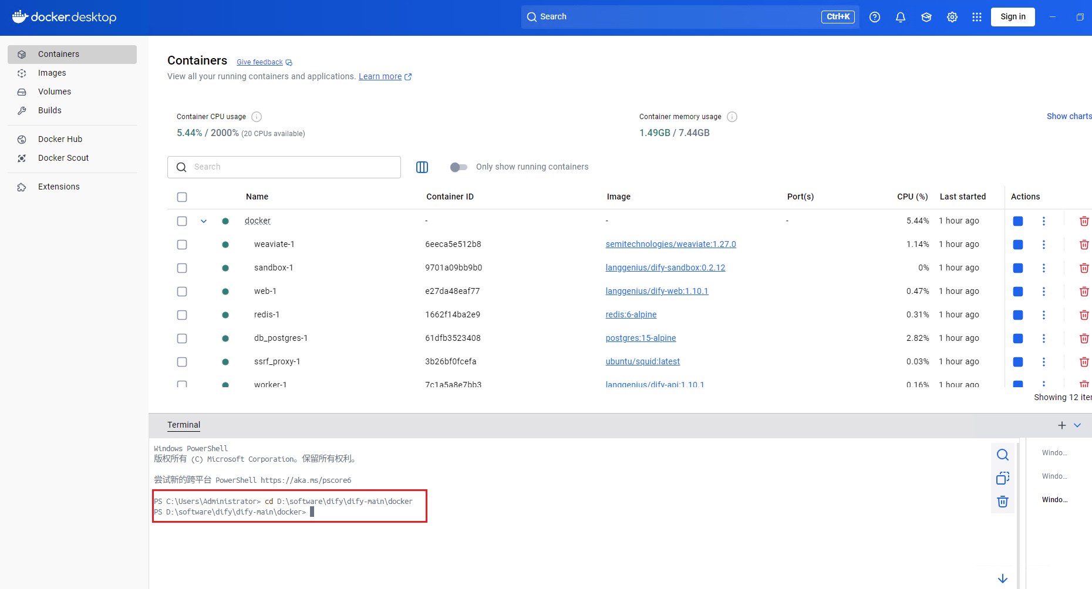Open more actions for redis-1
Viewport: 1092px width, 589px height.
pos(1044,315)
